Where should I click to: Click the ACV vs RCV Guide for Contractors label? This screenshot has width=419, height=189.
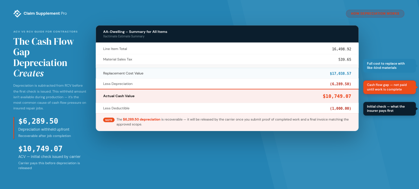(46, 32)
